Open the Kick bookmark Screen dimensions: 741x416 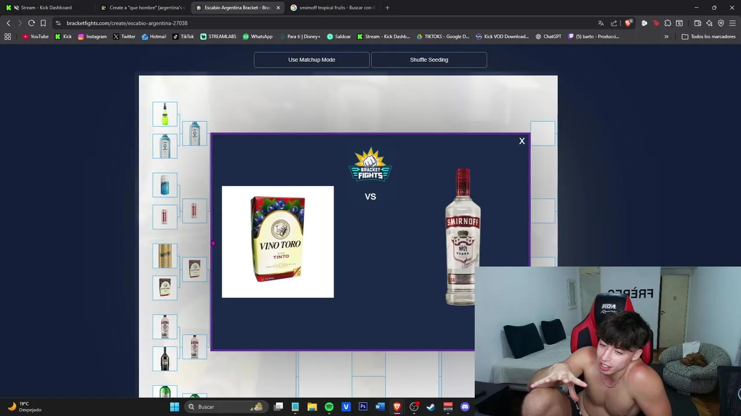(63, 36)
